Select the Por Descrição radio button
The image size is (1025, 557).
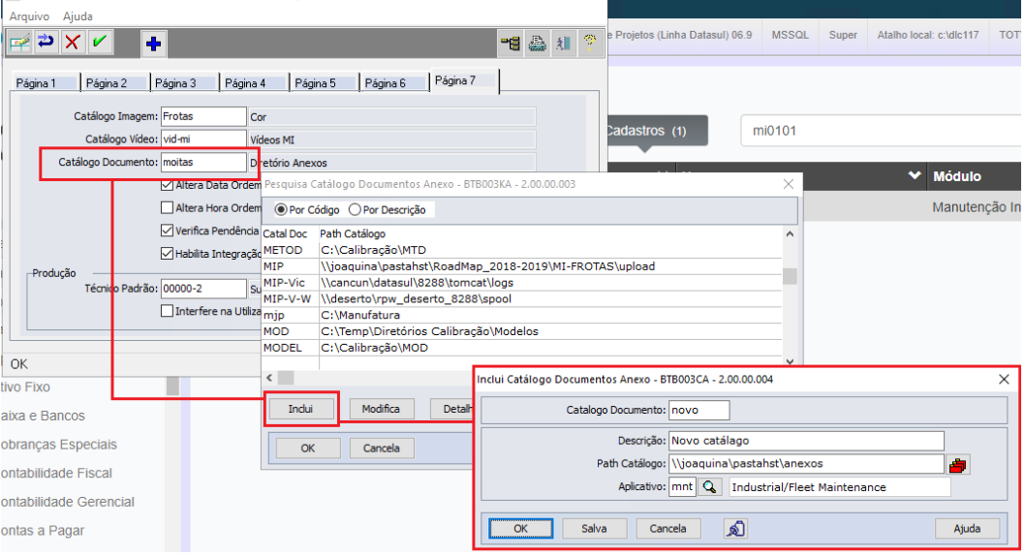pyautogui.click(x=355, y=210)
